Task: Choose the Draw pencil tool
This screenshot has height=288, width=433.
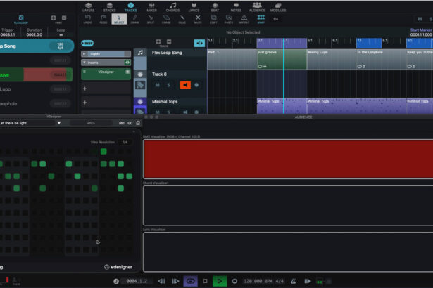Action: [134, 19]
